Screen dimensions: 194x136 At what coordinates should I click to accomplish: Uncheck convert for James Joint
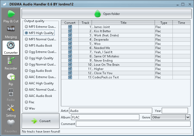(x=70, y=27)
